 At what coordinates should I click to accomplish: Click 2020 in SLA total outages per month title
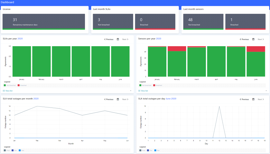coord(36,99)
